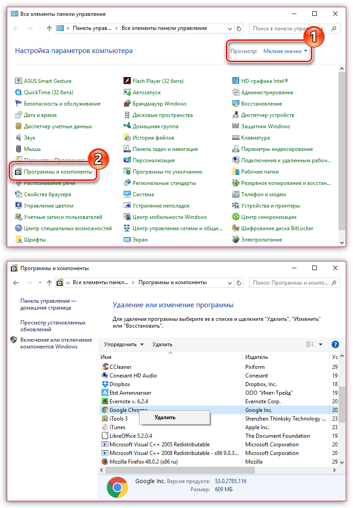Open Защитник Windows icon
Screen dimensions: 353x508
(235, 126)
